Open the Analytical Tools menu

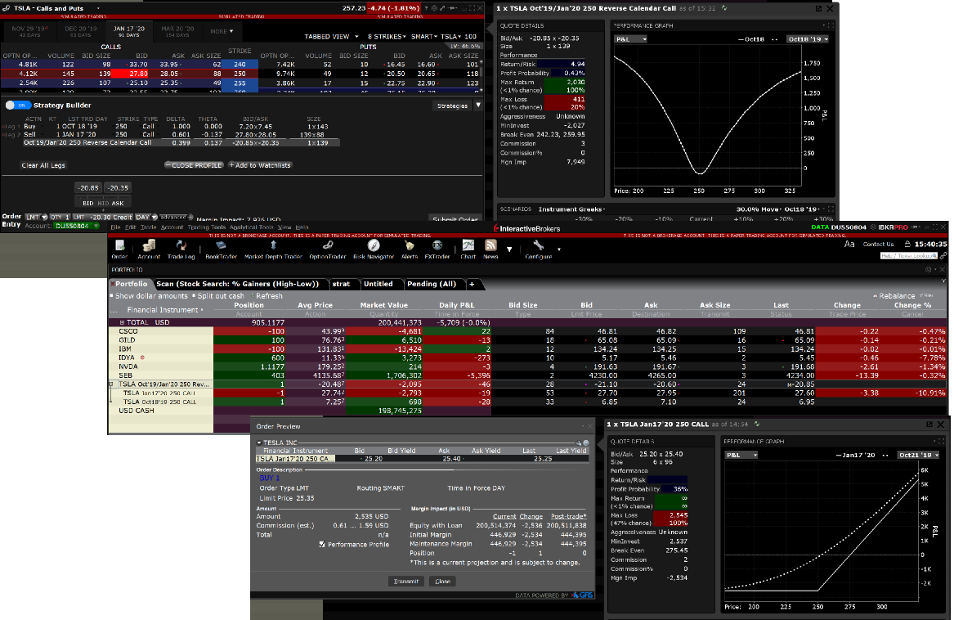251,227
